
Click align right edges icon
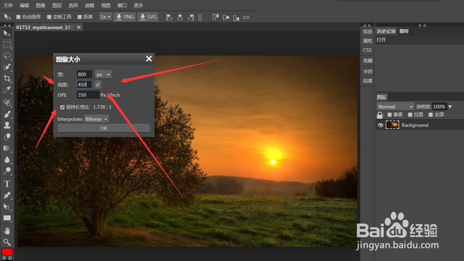tap(191, 17)
